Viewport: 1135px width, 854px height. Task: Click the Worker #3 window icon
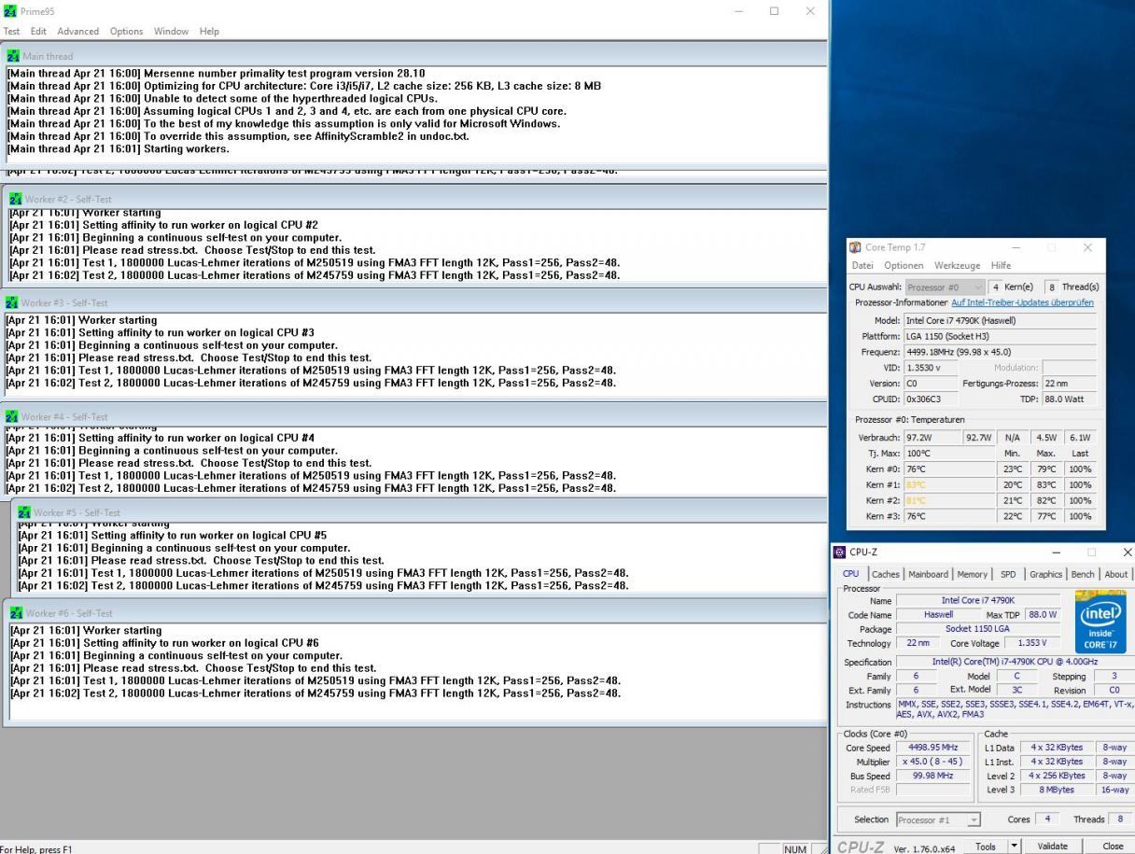(x=12, y=302)
